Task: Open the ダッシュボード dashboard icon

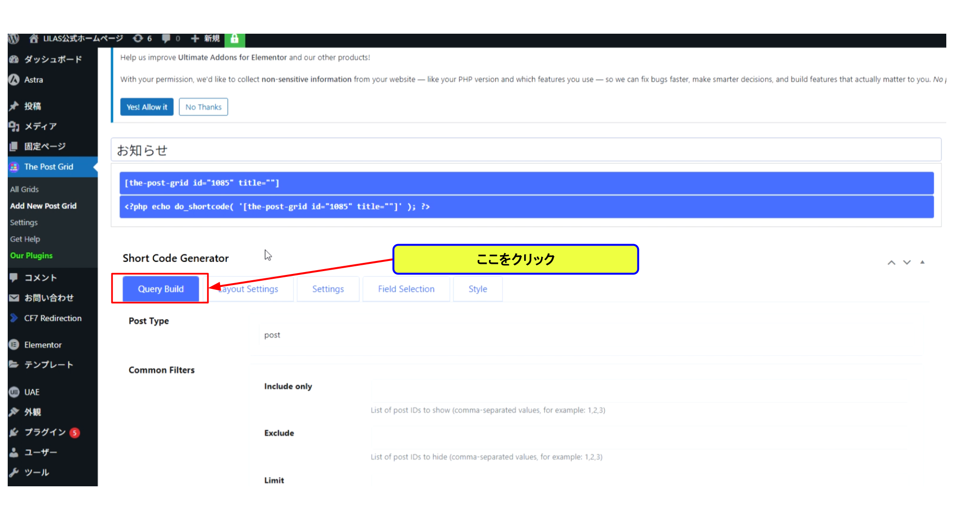Action: click(x=14, y=59)
